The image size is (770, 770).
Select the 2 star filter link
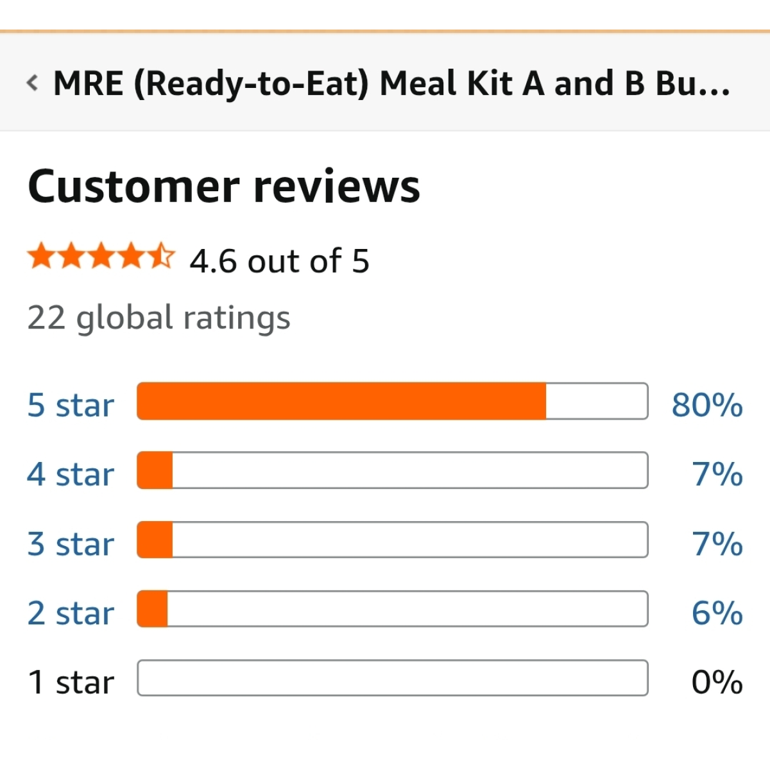[71, 613]
